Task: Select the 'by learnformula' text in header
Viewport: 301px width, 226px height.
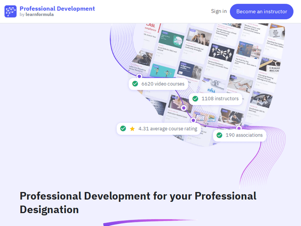Action: point(37,15)
